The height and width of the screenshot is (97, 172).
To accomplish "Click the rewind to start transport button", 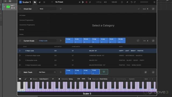I will (x=80, y=2).
